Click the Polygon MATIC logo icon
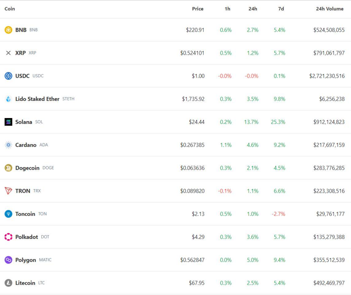The width and height of the screenshot is (351, 295). [x=8, y=260]
